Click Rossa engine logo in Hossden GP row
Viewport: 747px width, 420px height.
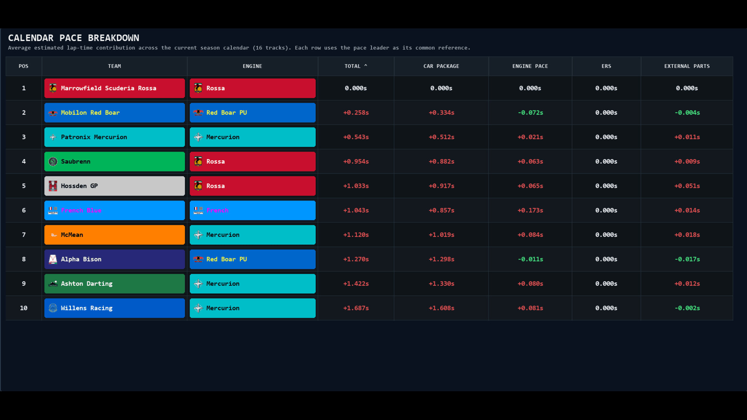(x=198, y=186)
